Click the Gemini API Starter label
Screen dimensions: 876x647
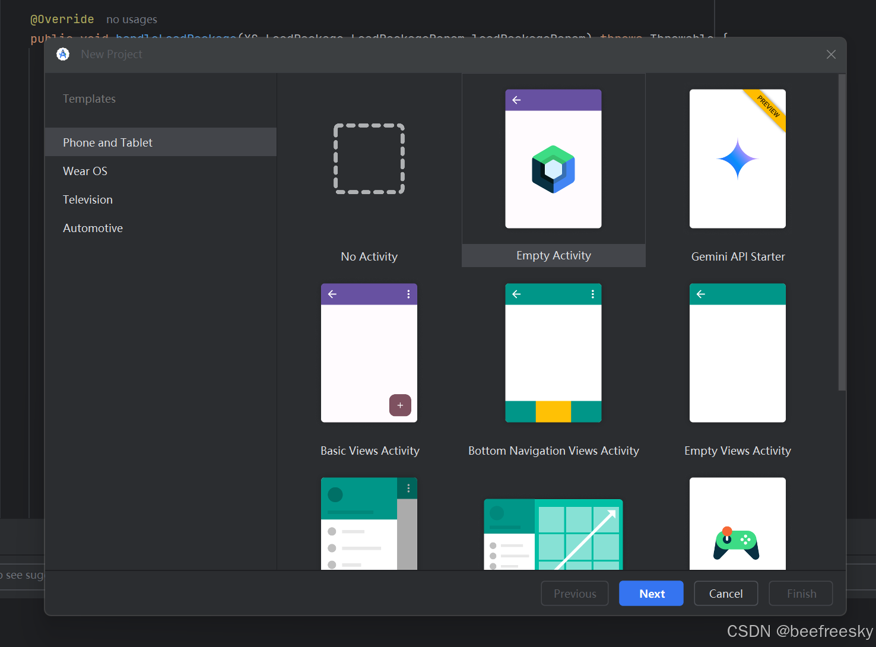tap(738, 256)
